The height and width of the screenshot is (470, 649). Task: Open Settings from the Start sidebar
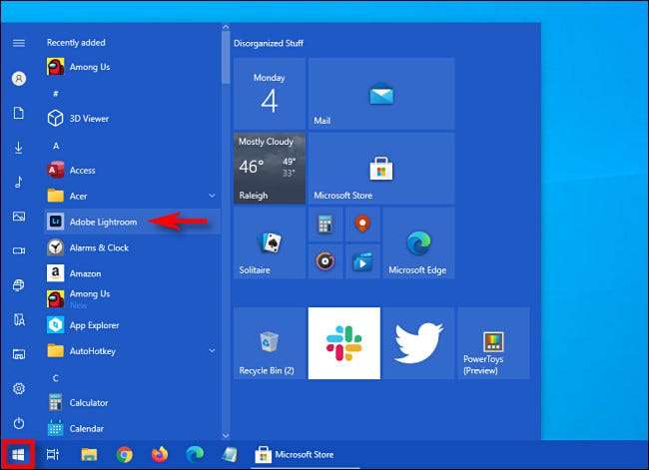click(18, 388)
